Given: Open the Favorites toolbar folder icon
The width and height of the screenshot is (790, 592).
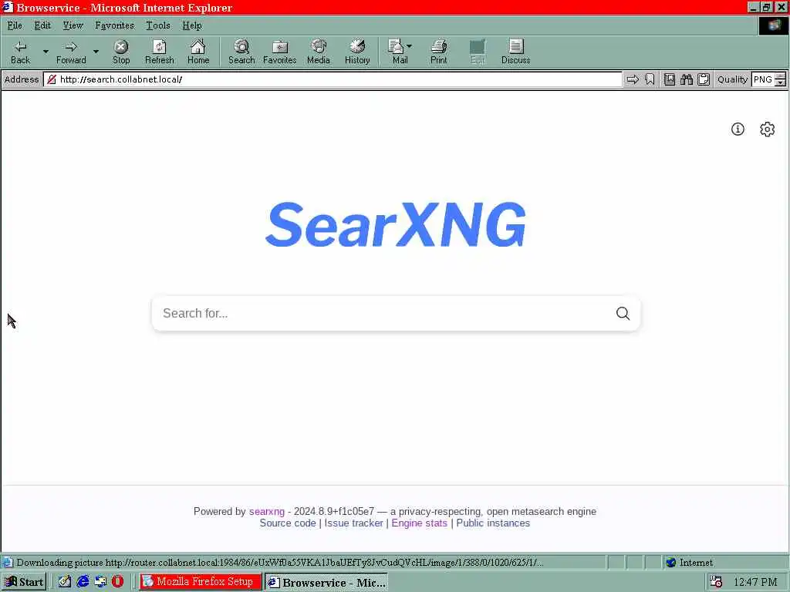Looking at the screenshot, I should [279, 52].
